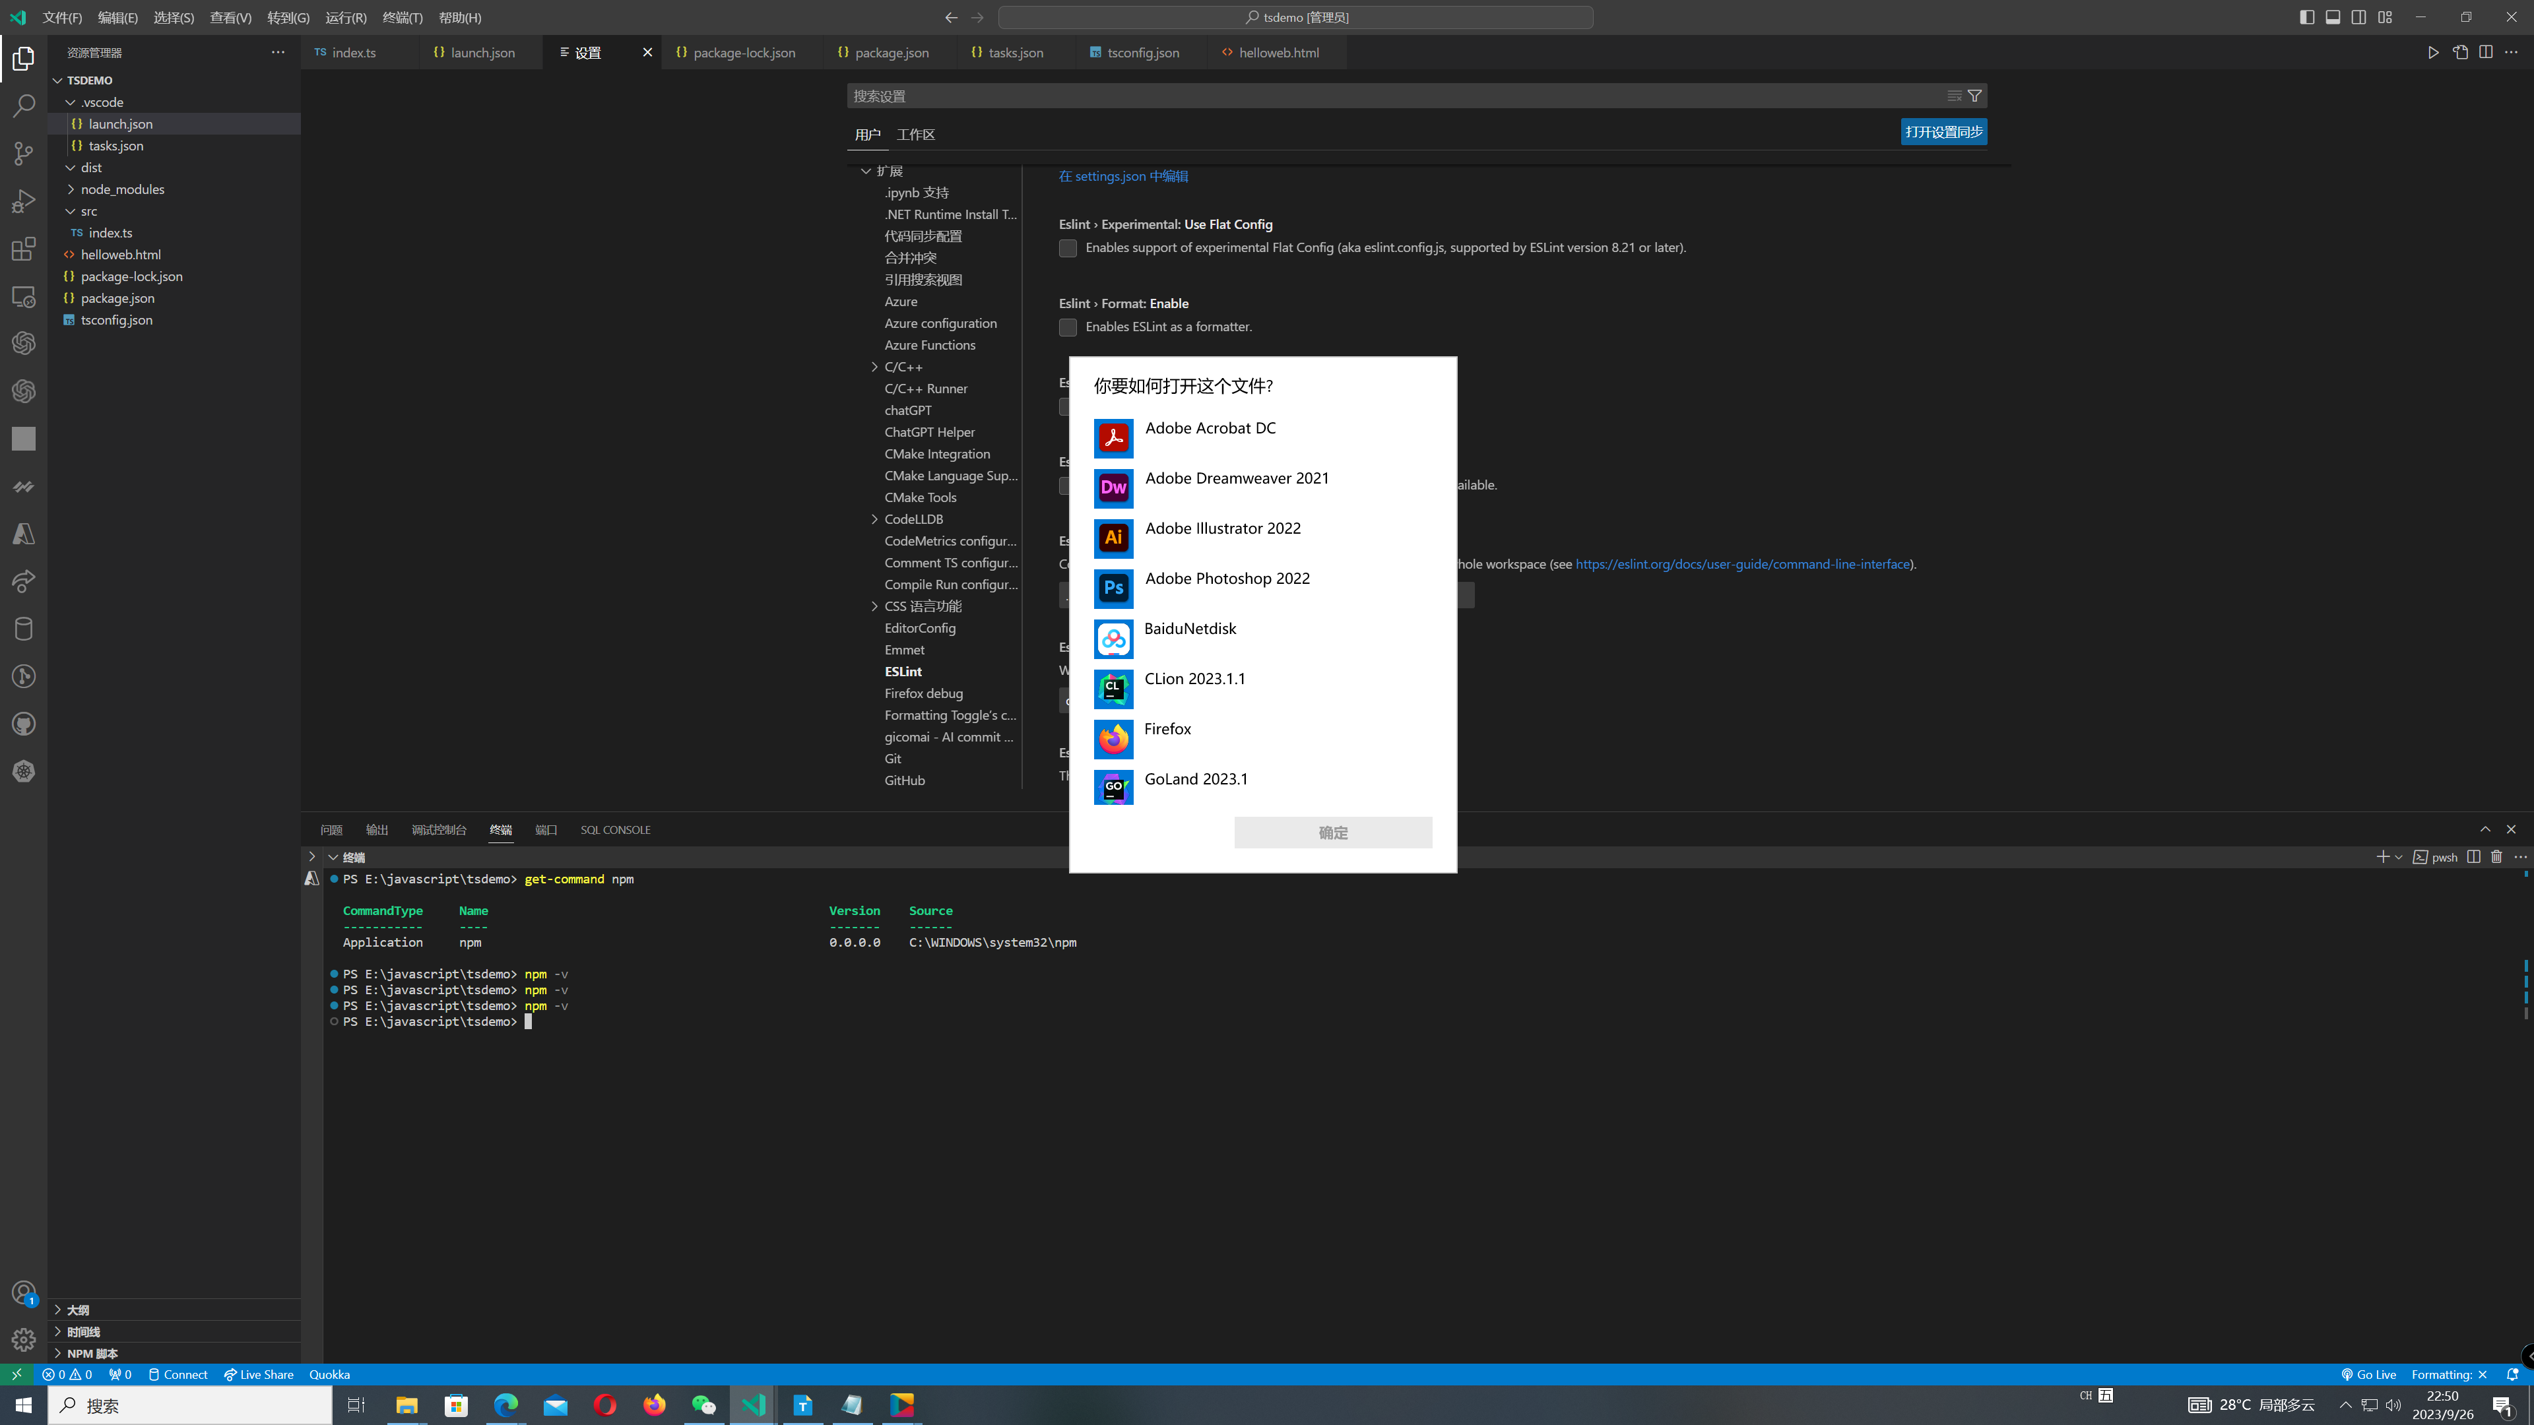Expand the C/C++ settings section
This screenshot has width=2534, height=1425.
click(874, 367)
